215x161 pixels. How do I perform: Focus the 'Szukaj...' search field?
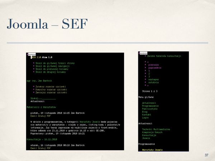(x=43, y=98)
